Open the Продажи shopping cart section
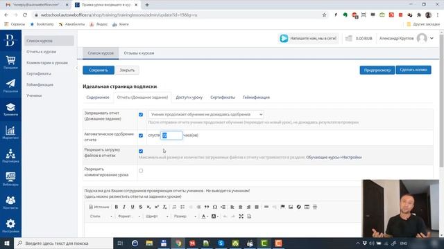 [10, 62]
